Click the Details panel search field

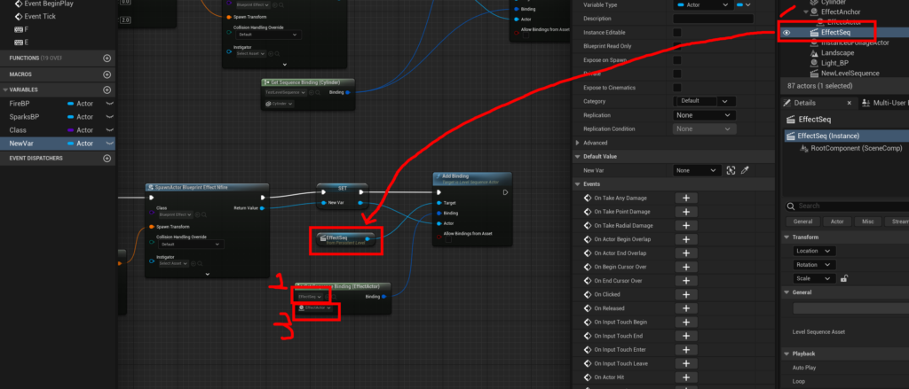(848, 206)
